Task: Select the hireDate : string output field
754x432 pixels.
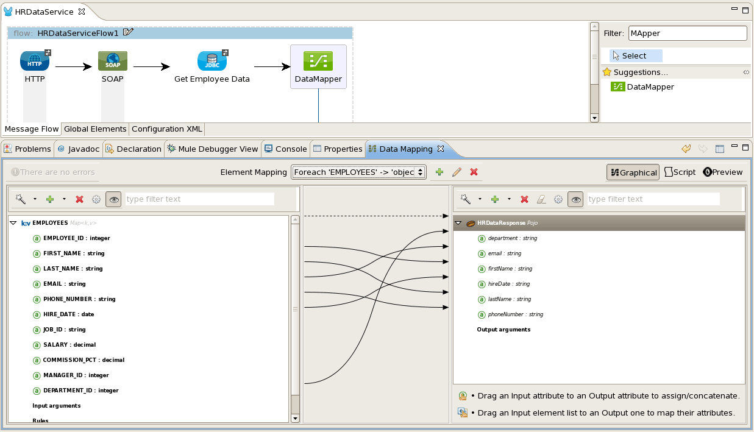Action: point(503,284)
